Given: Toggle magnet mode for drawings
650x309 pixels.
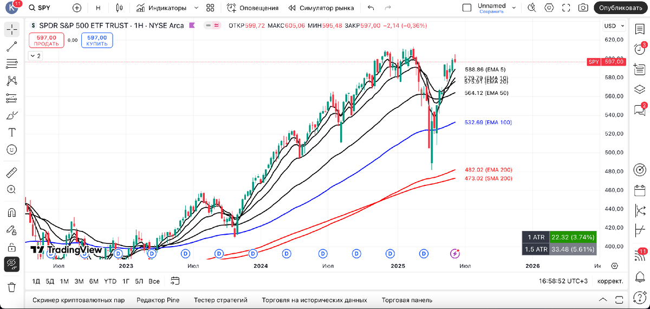Looking at the screenshot, I should tap(12, 213).
